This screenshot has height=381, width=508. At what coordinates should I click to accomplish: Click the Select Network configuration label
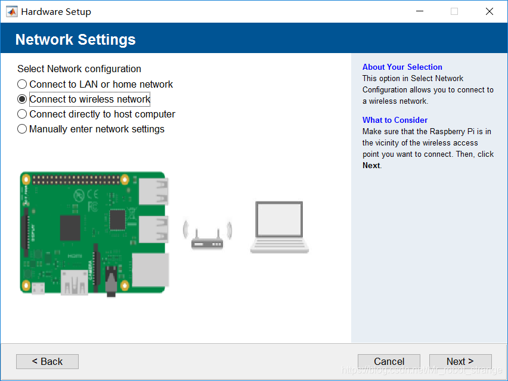(79, 69)
